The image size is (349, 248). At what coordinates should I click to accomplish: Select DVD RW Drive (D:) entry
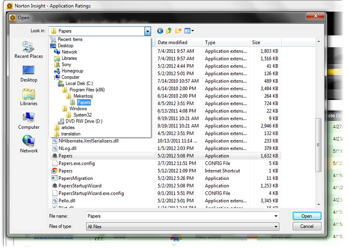[85, 121]
